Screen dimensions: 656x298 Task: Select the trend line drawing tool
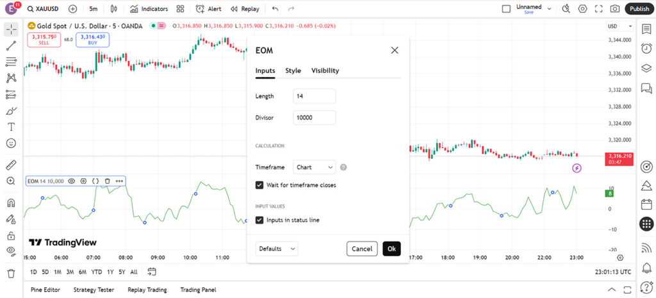[x=12, y=46]
